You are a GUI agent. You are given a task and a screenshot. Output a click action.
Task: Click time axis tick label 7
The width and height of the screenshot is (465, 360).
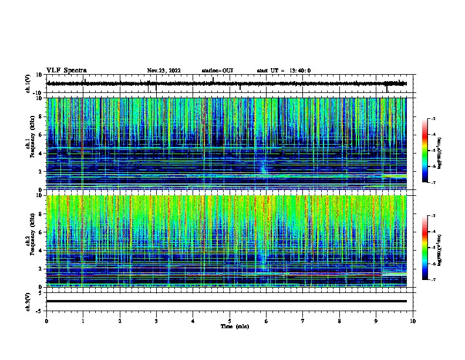point(303,321)
